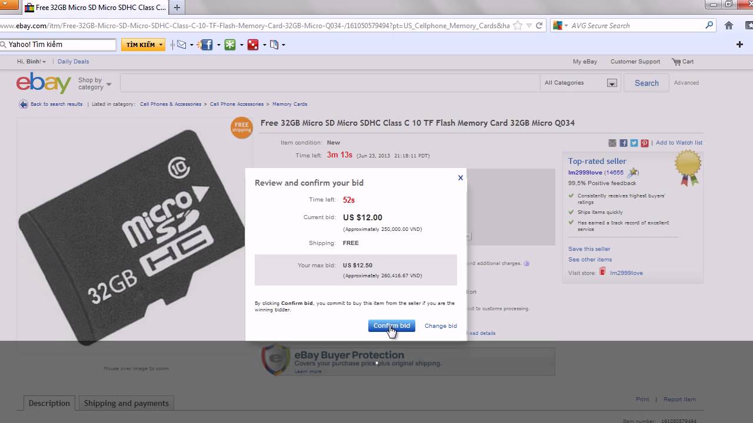Open Buyer Protection Learn more link

[308, 371]
